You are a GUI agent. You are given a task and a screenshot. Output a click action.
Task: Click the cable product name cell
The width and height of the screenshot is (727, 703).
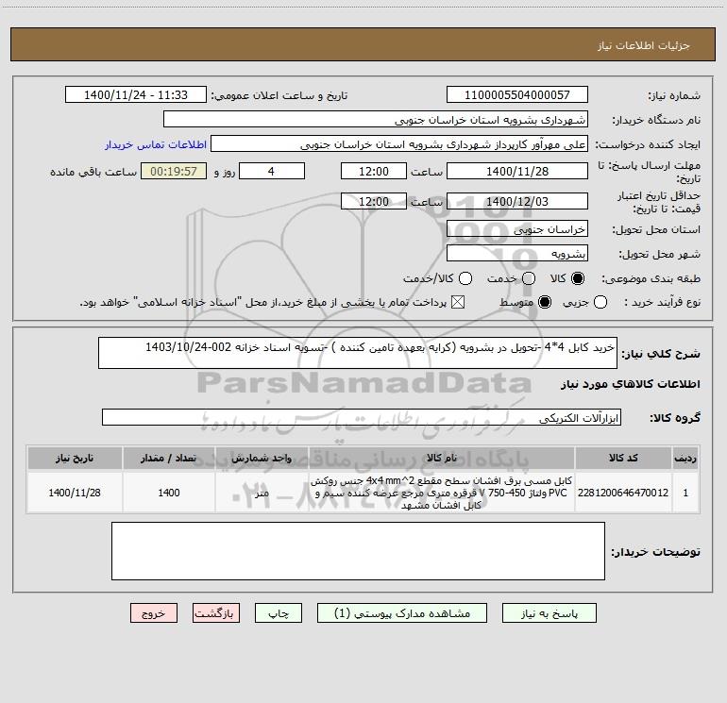pyautogui.click(x=442, y=493)
